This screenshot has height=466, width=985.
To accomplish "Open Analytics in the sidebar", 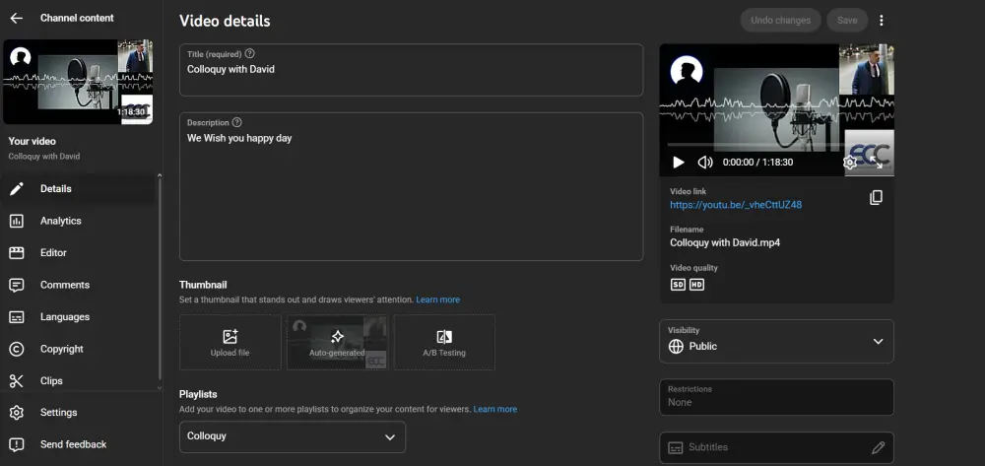I will (x=78, y=221).
